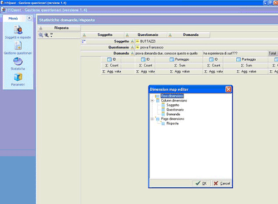Image resolution: width=278 pixels, height=204 pixels.
Task: Click the hierarchy icon next to Soggetto label
Action: click(132, 41)
